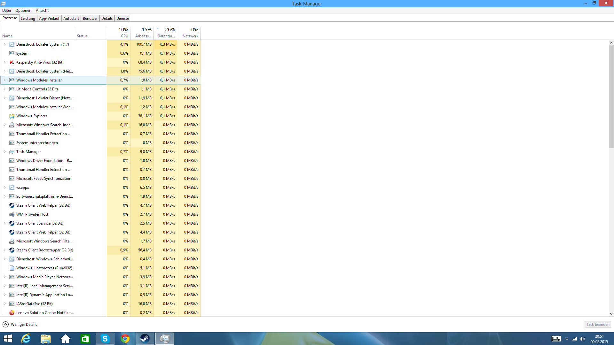Sort processes by the Status column
Screen dimensions: 614x345
tap(91, 33)
